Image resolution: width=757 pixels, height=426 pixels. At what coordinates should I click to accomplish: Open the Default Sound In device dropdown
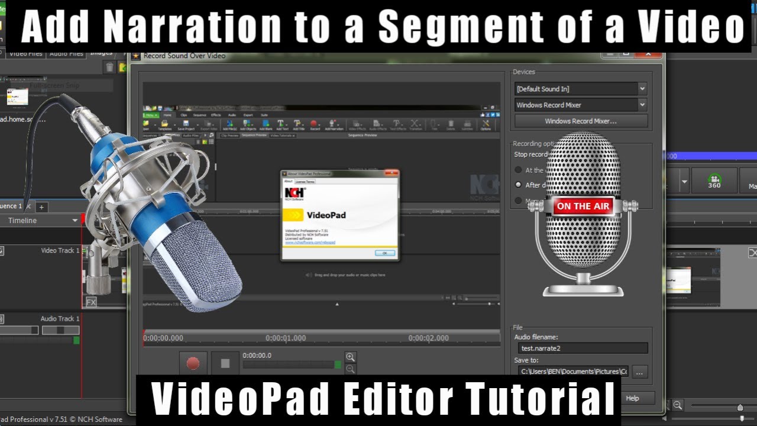click(x=581, y=89)
